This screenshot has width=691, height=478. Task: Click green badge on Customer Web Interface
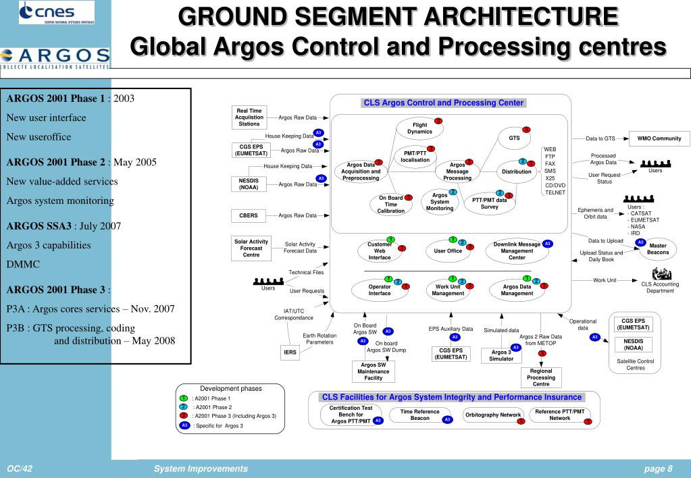point(390,240)
